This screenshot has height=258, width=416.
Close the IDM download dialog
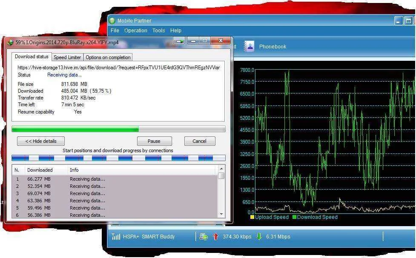tap(221, 40)
